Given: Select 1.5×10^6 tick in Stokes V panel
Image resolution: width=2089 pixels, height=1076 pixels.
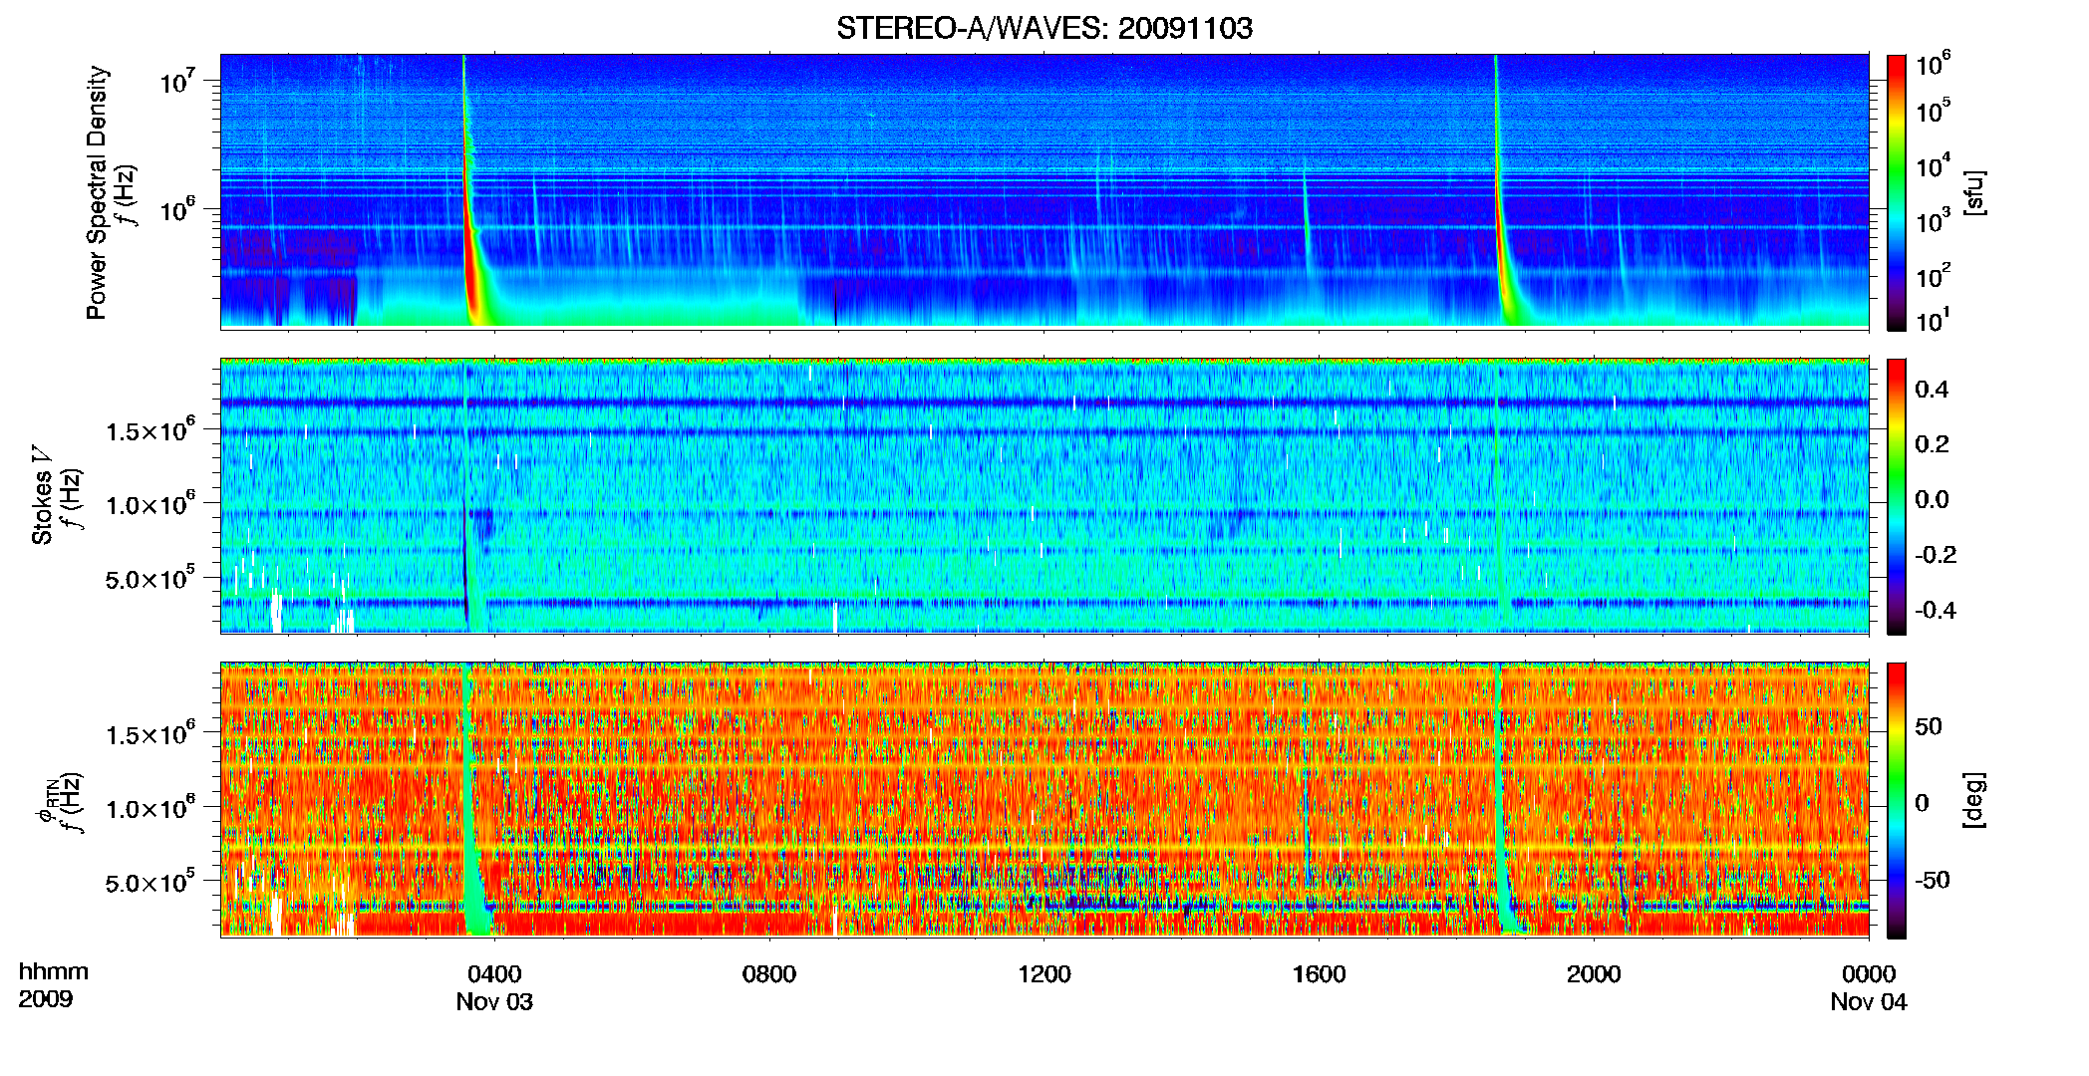Looking at the screenshot, I should [x=149, y=429].
